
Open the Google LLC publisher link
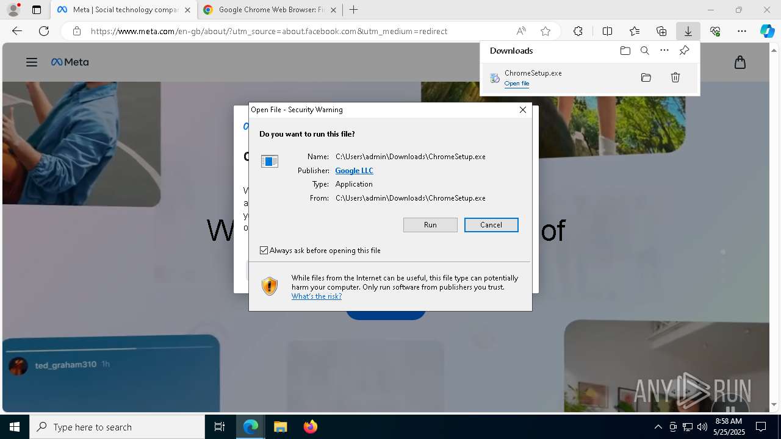354,171
